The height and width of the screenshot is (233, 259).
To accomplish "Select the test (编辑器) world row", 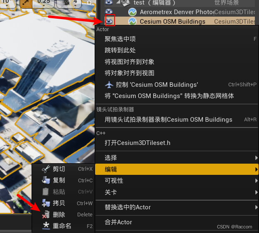I will click(x=180, y=3).
